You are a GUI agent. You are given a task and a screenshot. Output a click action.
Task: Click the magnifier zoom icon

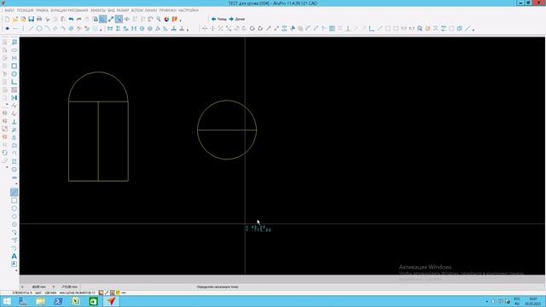(159, 19)
